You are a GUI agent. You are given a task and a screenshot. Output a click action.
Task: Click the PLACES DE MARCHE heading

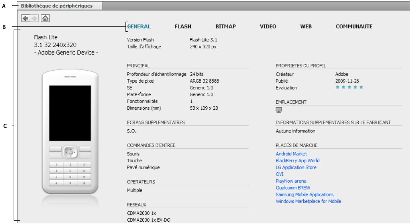[x=296, y=145]
